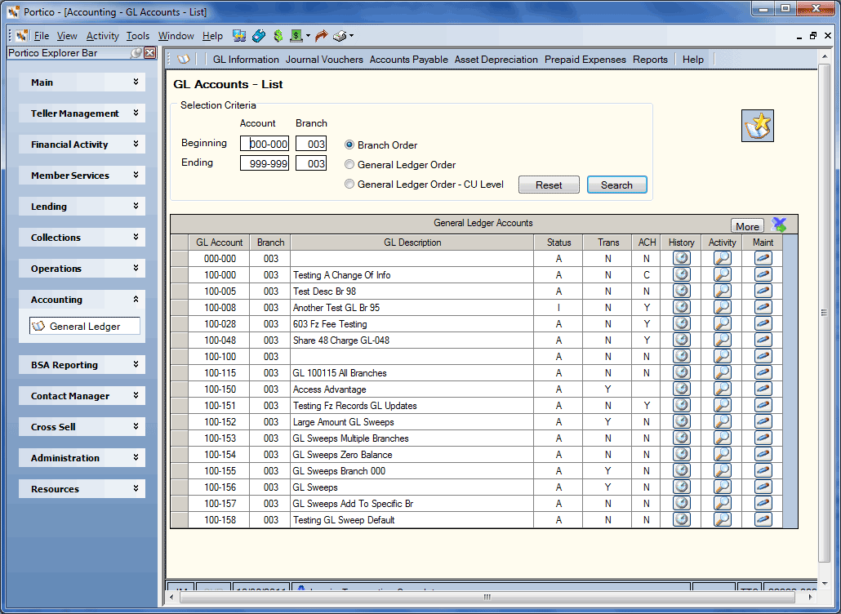Click the export icon beside More button
This screenshot has width=841, height=614.
779,225
